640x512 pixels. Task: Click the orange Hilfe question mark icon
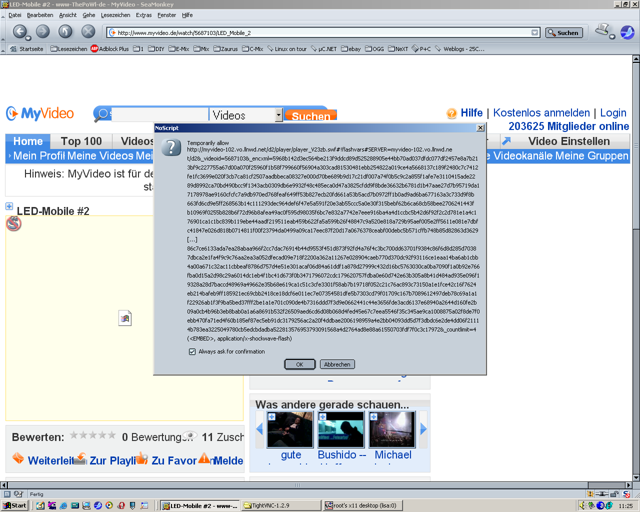pos(451,113)
